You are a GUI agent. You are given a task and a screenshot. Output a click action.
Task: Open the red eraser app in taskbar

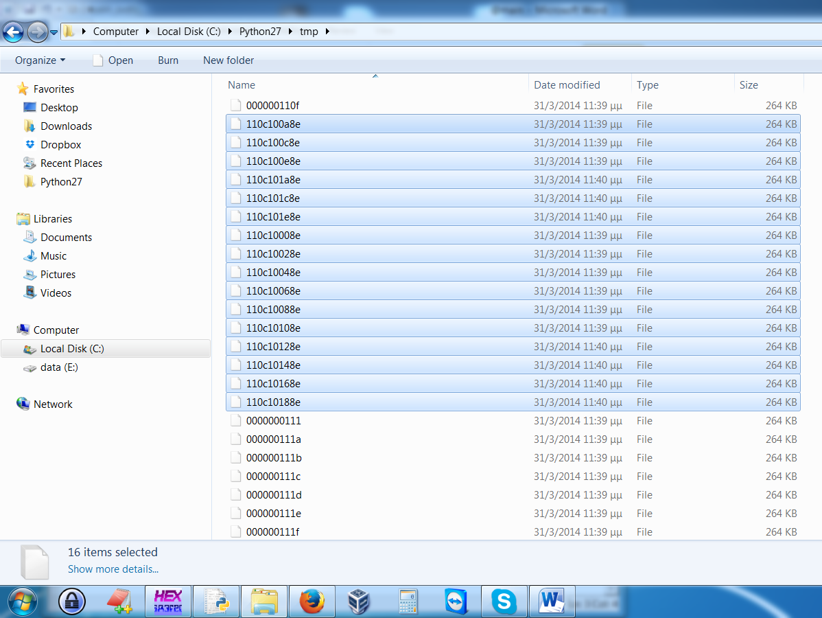pos(120,602)
